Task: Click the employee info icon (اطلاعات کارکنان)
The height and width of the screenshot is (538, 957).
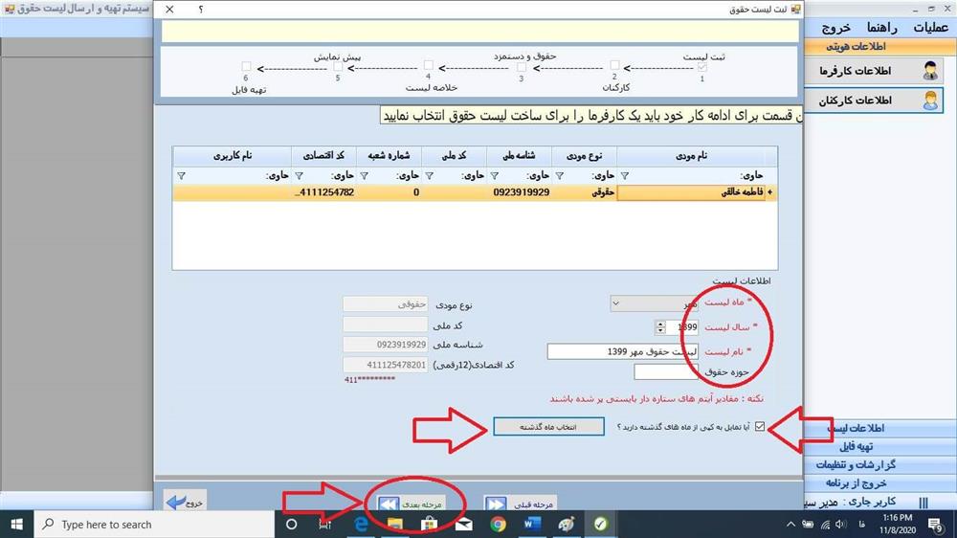Action: pos(929,101)
